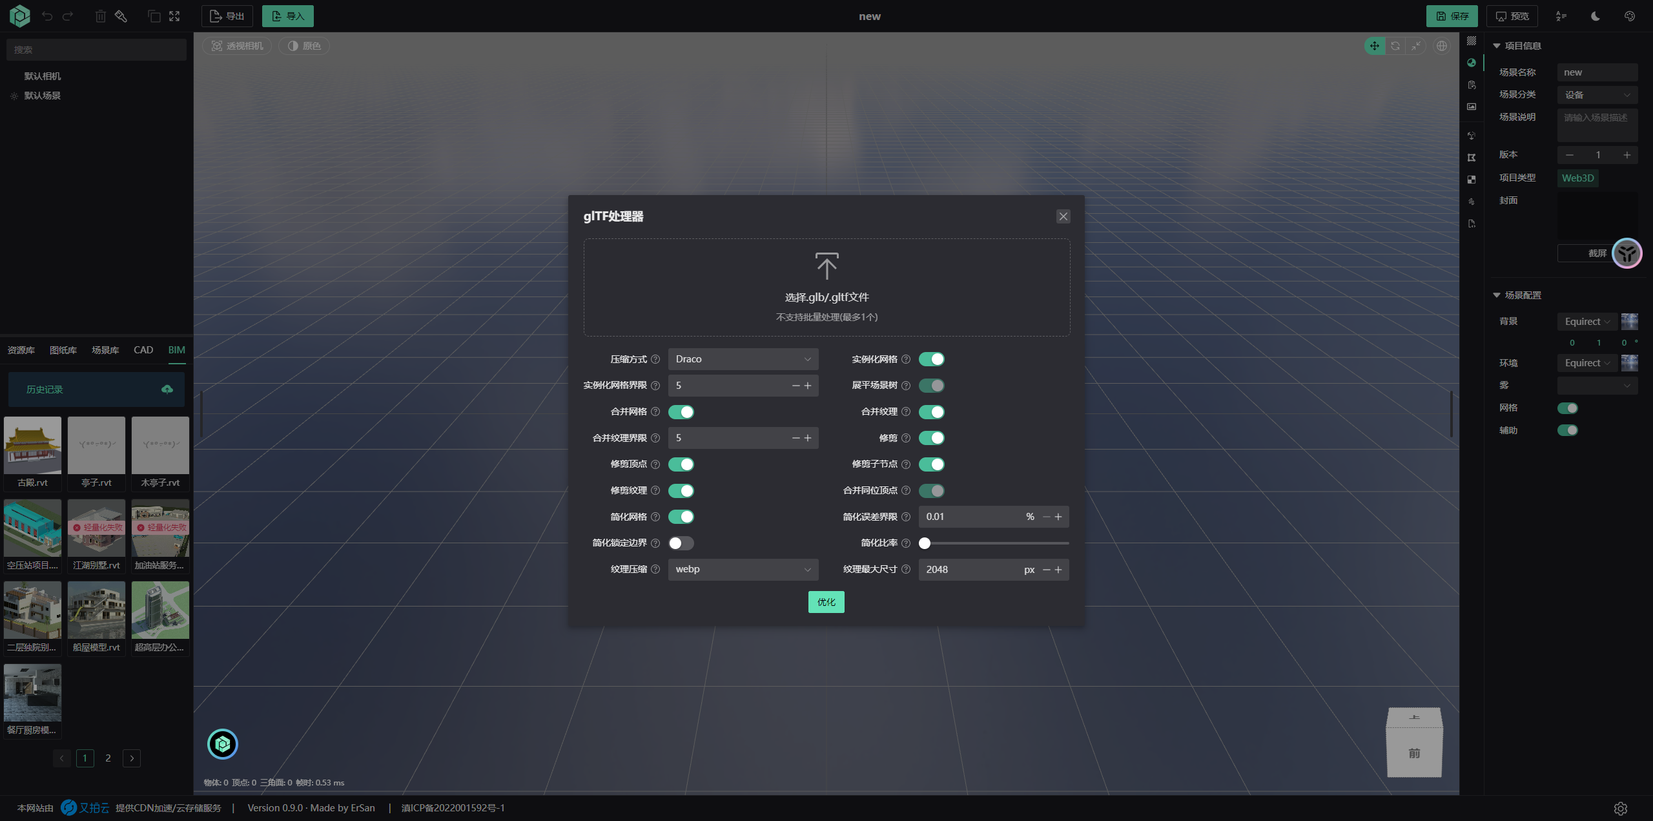This screenshot has height=821, width=1653.
Task: Click the 简化比率 slider handle
Action: pos(925,543)
